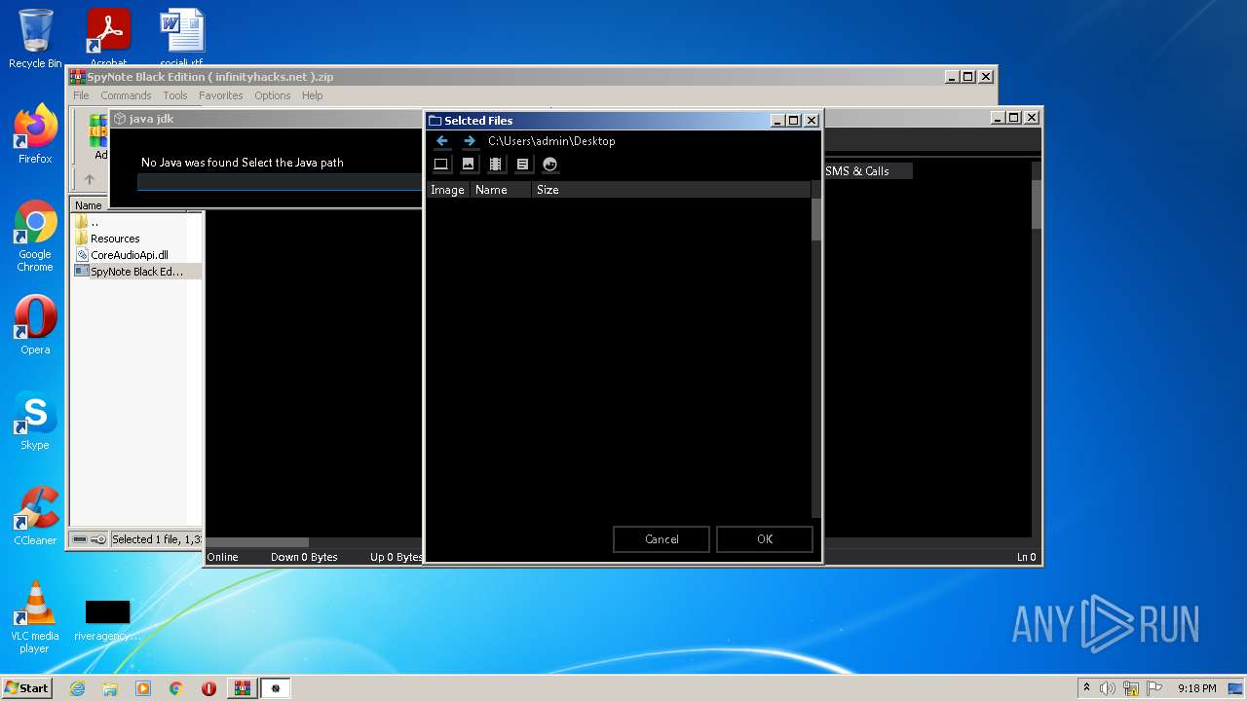Viewport: 1247px width, 701px height.
Task: Confirm with the OK button
Action: pos(765,539)
